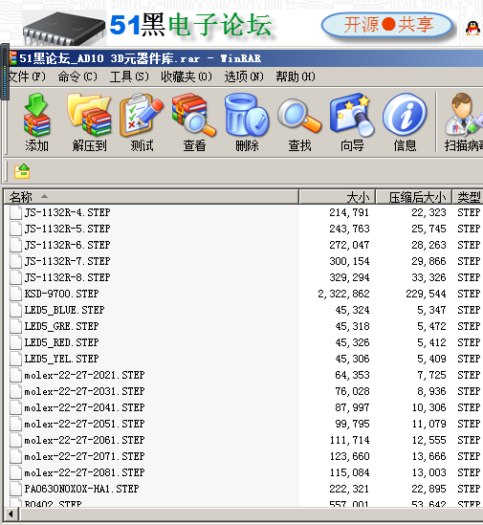This screenshot has width=483, height=525.
Task: Click the 开源●共享 banner button
Action: 387,25
